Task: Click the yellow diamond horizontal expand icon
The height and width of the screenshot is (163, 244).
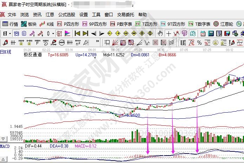Action: (126, 33)
